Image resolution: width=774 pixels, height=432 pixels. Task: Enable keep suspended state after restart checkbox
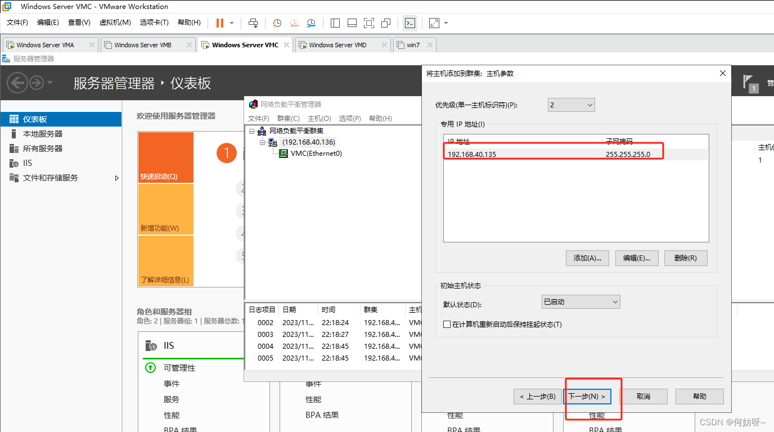pos(447,325)
